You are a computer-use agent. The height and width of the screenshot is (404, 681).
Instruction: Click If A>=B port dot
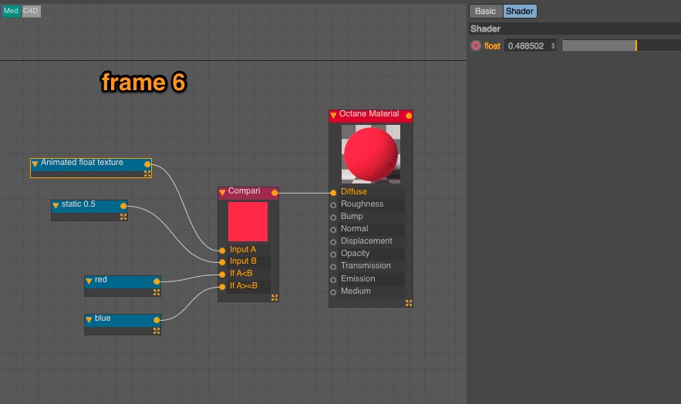tap(222, 286)
